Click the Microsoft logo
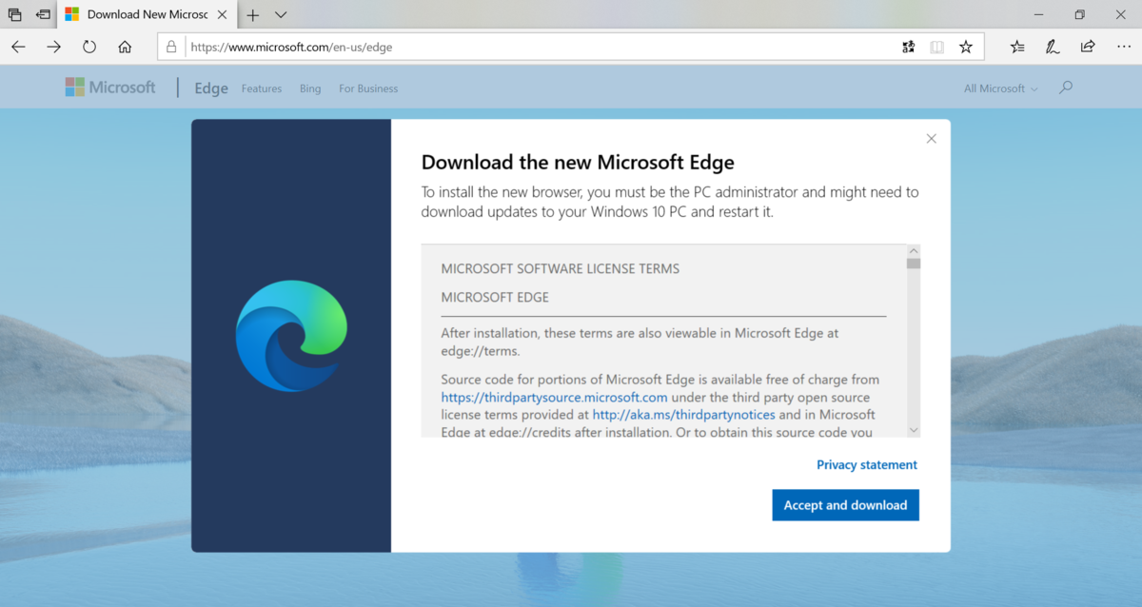 point(110,88)
